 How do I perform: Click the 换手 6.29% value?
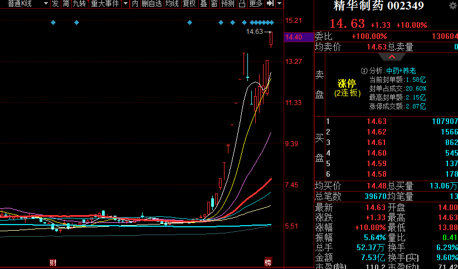point(447,248)
